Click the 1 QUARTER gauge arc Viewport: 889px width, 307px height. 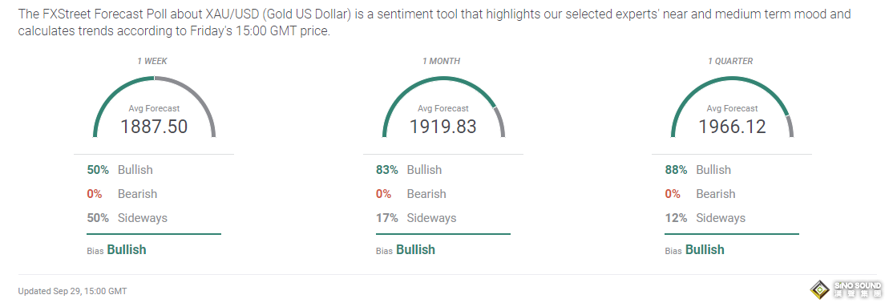pyautogui.click(x=732, y=107)
